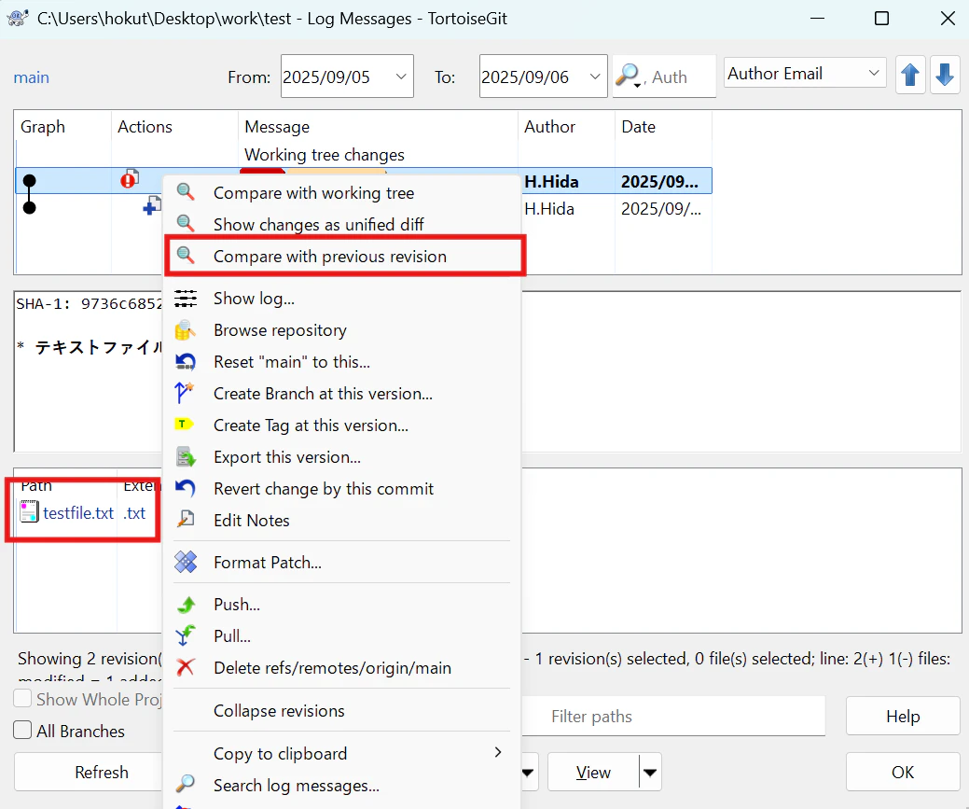Click in the Auth search filter field
The height and width of the screenshot is (809, 969).
(x=680, y=77)
